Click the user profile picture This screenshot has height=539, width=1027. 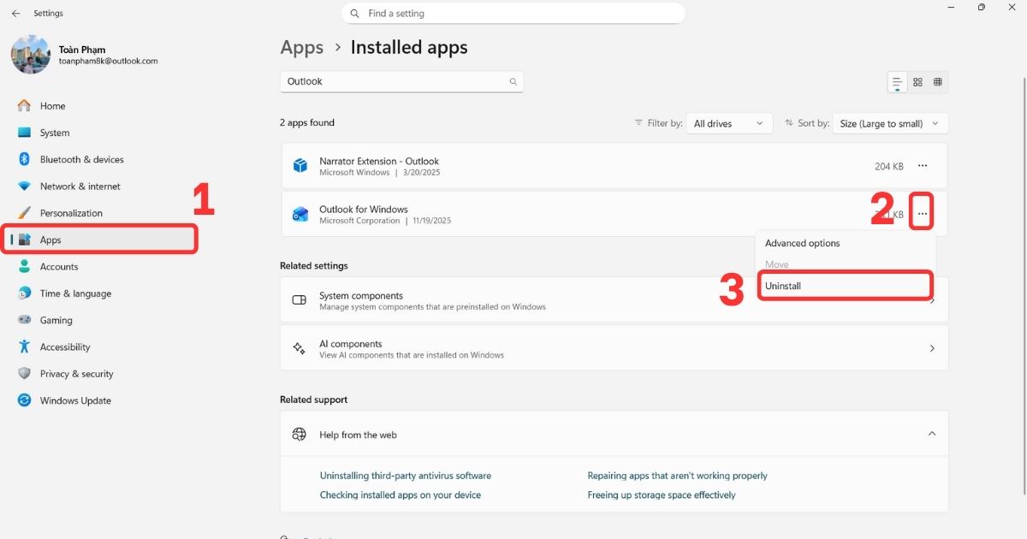point(31,55)
